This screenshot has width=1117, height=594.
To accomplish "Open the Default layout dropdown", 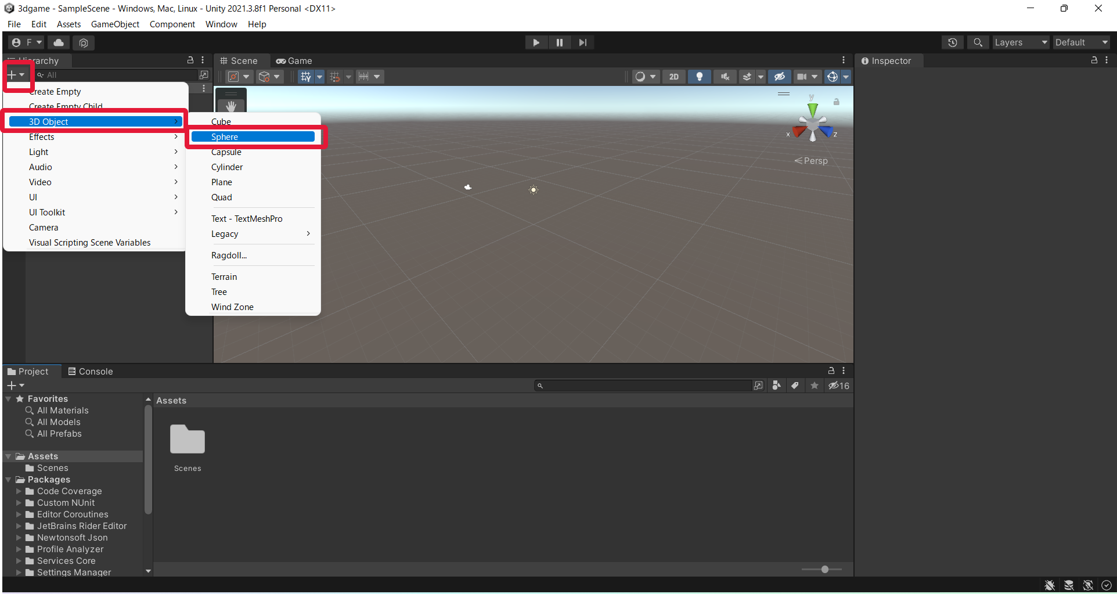I will [1080, 42].
